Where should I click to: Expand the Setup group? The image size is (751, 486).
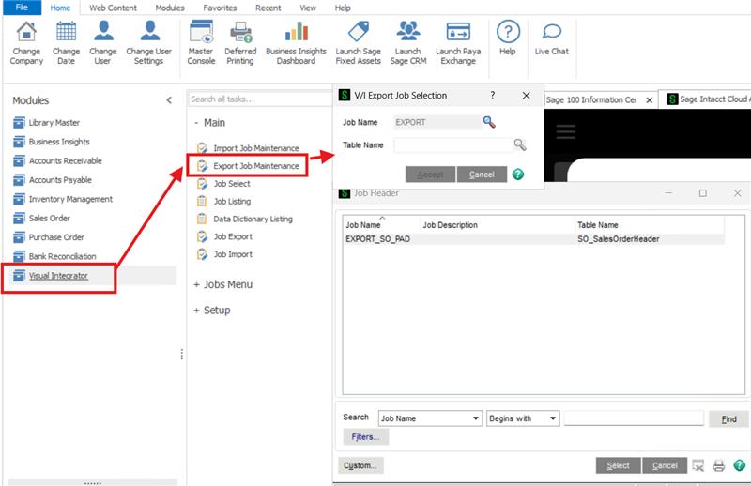[196, 311]
